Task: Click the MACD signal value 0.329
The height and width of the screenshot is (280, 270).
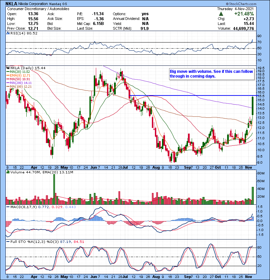Action: [x=57, y=207]
